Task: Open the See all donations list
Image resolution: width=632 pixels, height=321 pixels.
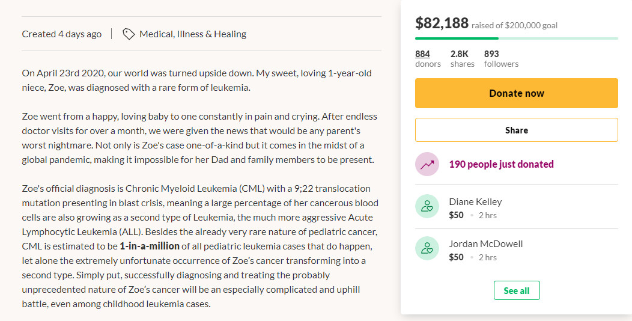Action: (x=516, y=290)
